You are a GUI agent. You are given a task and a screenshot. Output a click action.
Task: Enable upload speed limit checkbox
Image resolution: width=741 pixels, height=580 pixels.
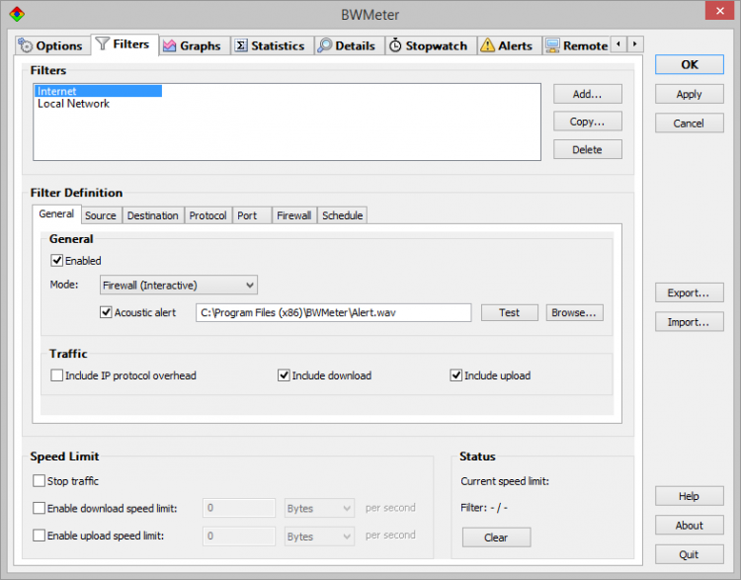click(39, 536)
